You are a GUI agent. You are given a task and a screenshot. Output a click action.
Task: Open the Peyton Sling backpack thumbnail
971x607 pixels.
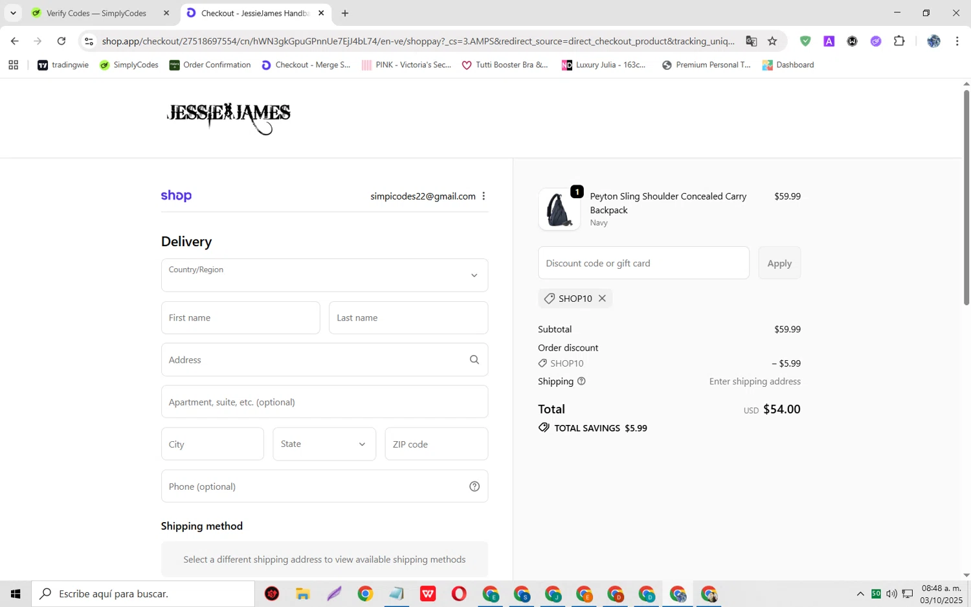point(559,209)
